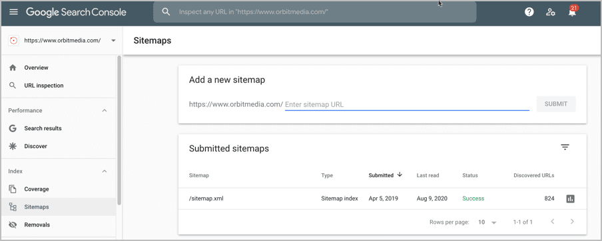Click the Discover asterisk icon
Image resolution: width=602 pixels, height=241 pixels.
[13, 146]
